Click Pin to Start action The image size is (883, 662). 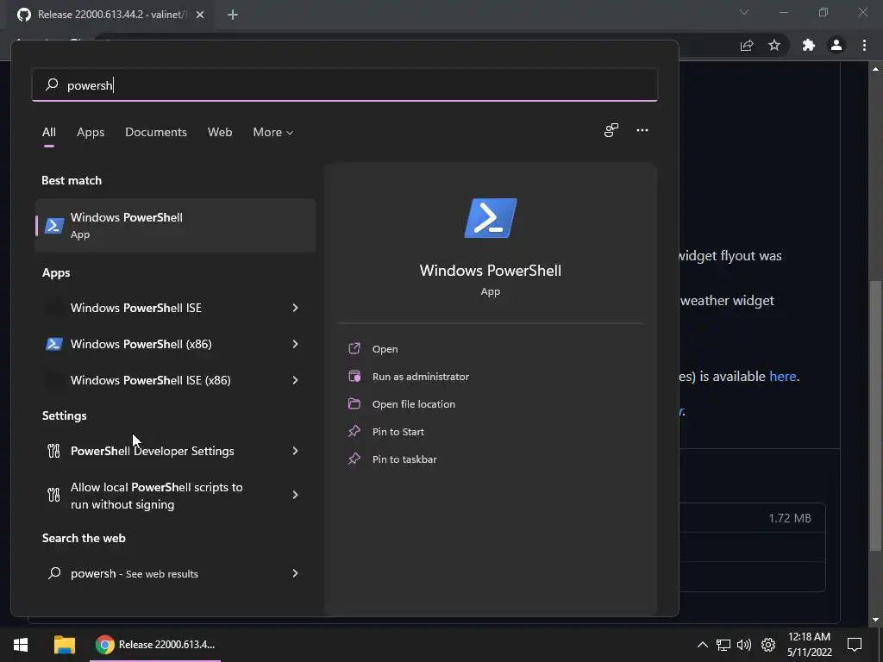pyautogui.click(x=398, y=432)
